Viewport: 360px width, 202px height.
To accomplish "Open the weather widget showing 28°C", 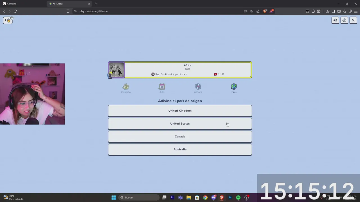I will pos(13,198).
